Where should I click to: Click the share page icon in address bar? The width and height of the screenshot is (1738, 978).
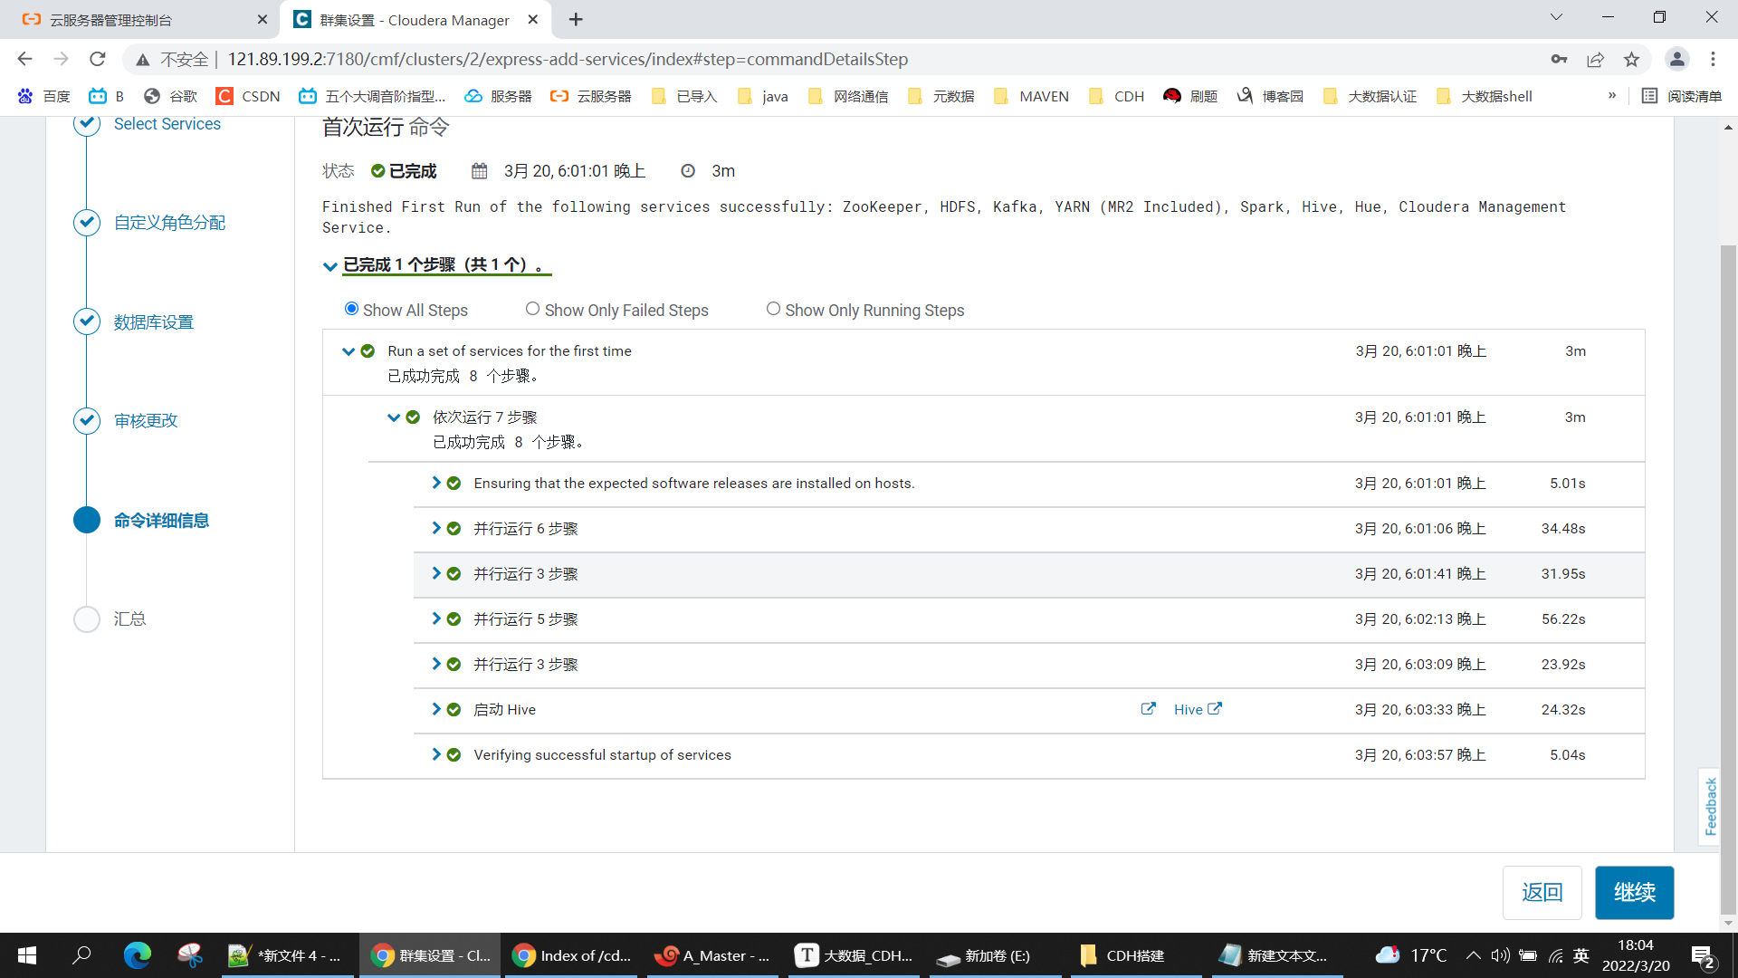(1595, 60)
